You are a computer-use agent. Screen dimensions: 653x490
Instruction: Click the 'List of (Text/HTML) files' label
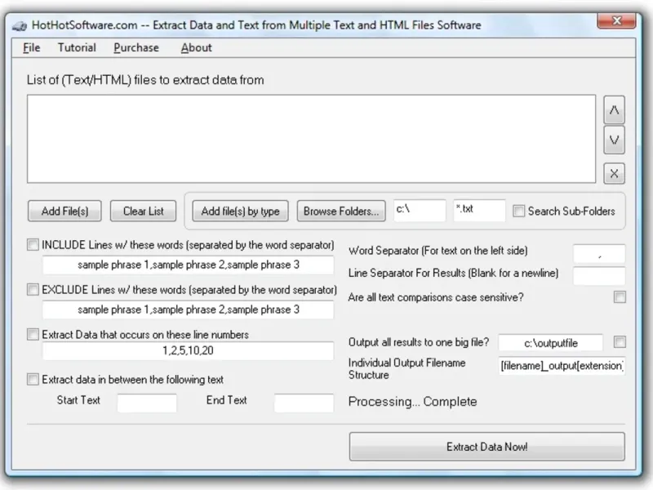[145, 80]
